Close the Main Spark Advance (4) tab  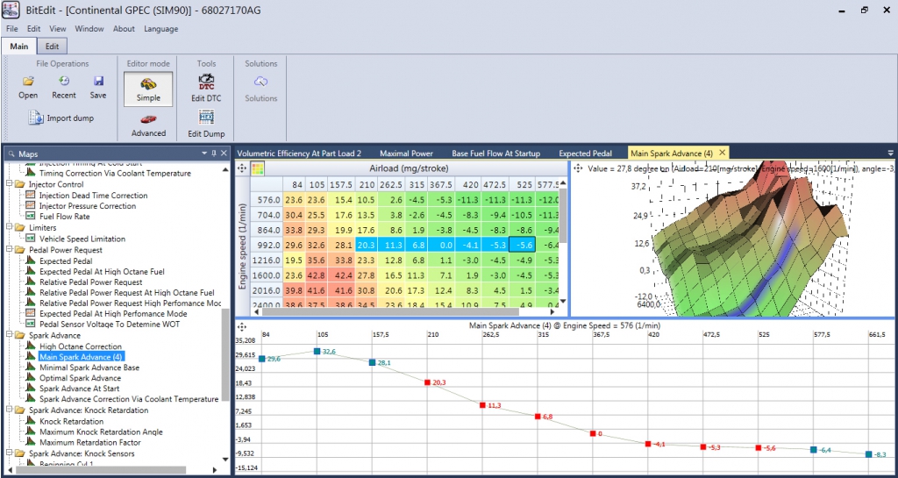[723, 153]
